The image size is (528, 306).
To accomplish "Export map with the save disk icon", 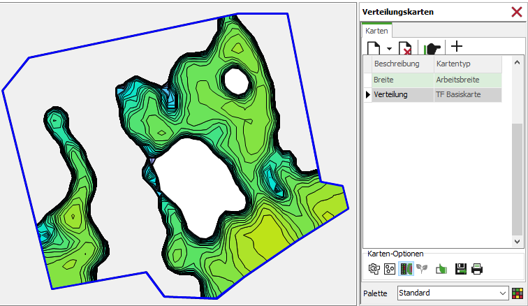I will point(460,268).
